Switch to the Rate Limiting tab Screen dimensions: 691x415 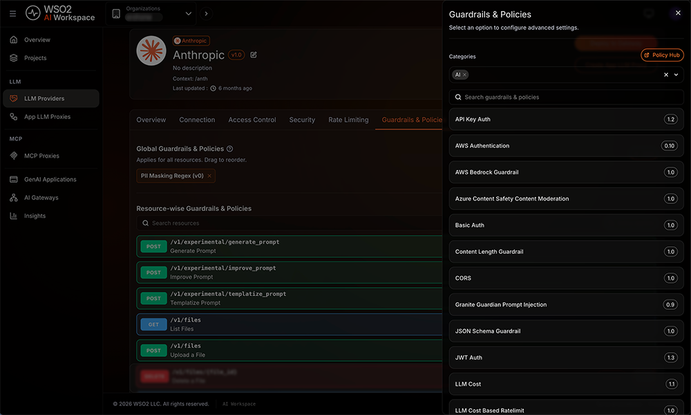tap(348, 120)
